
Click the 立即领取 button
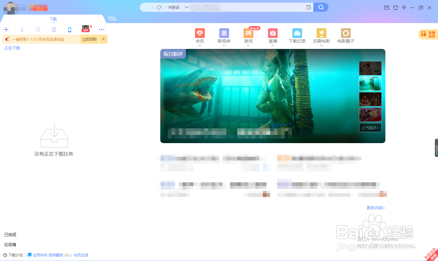click(x=89, y=39)
